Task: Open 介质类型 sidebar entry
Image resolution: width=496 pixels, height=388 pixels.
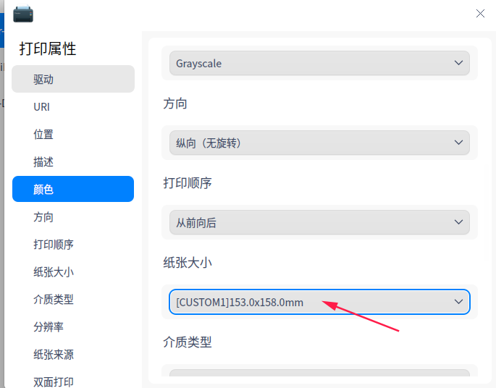Action: (x=73, y=299)
